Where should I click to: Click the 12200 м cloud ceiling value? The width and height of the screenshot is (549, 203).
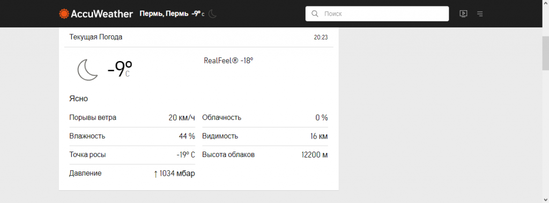coord(314,155)
